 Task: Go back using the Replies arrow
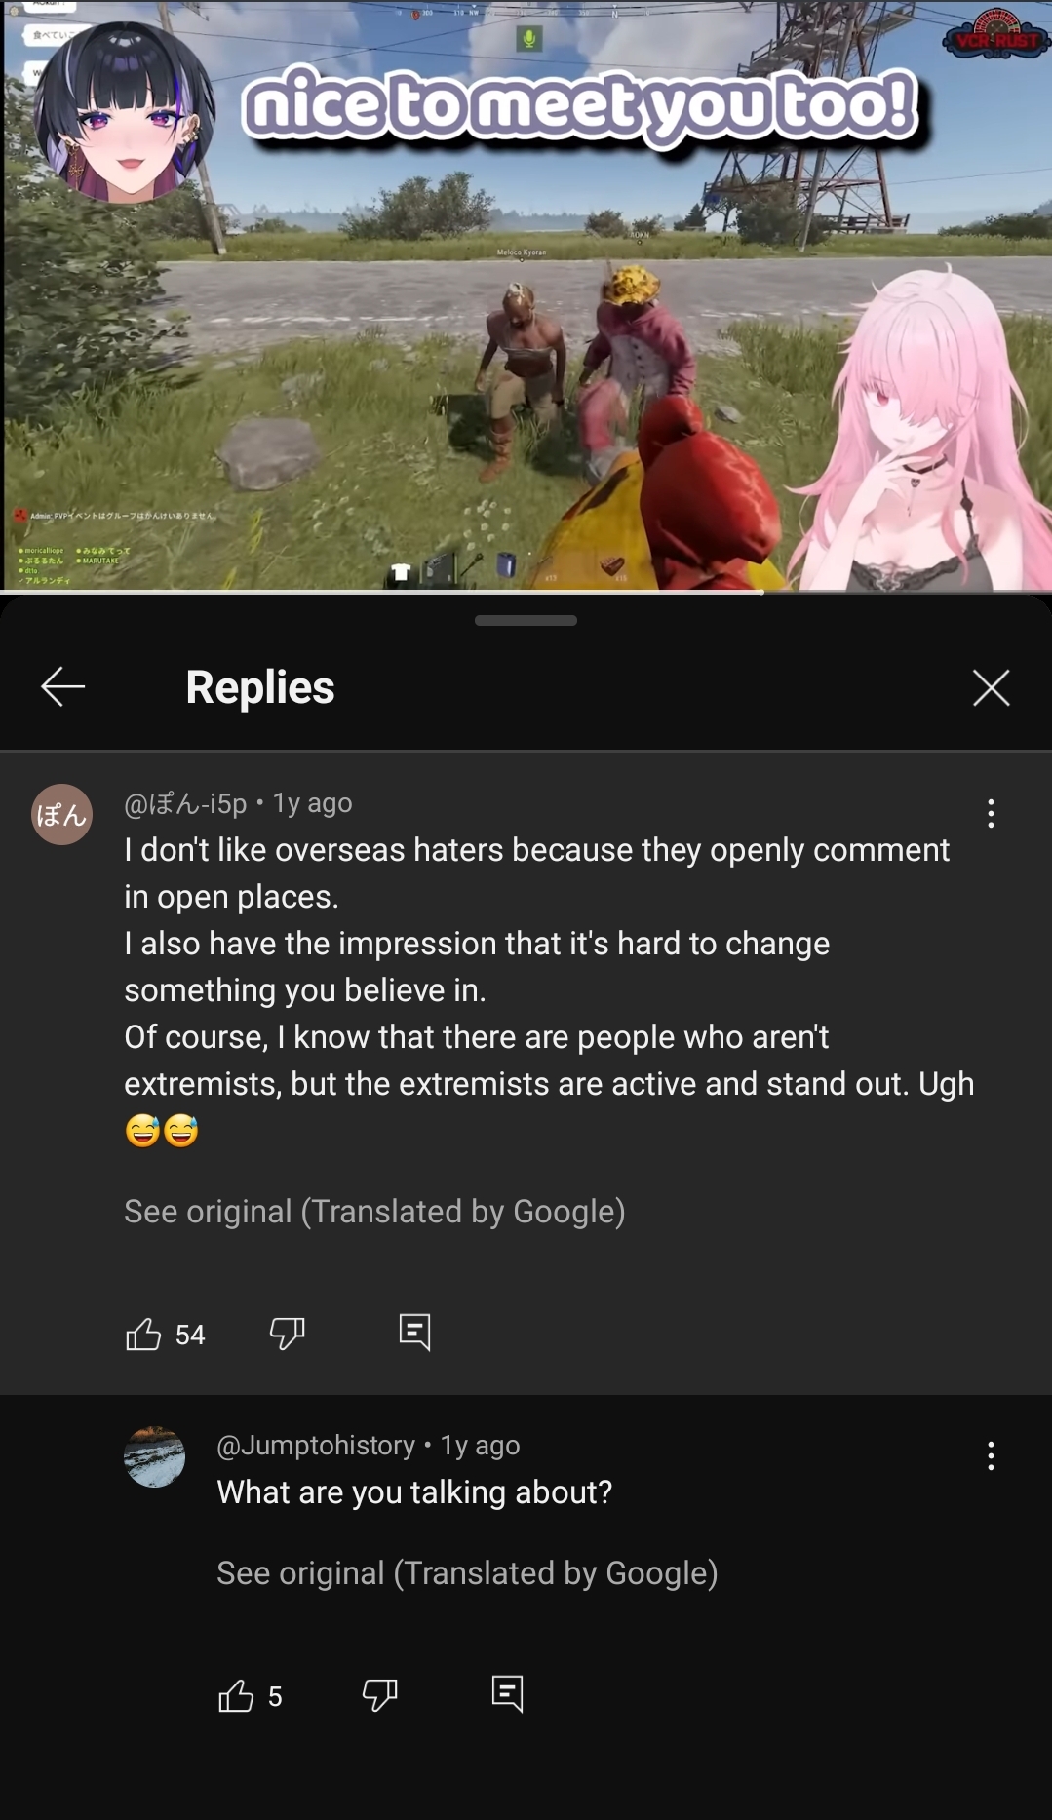(63, 687)
